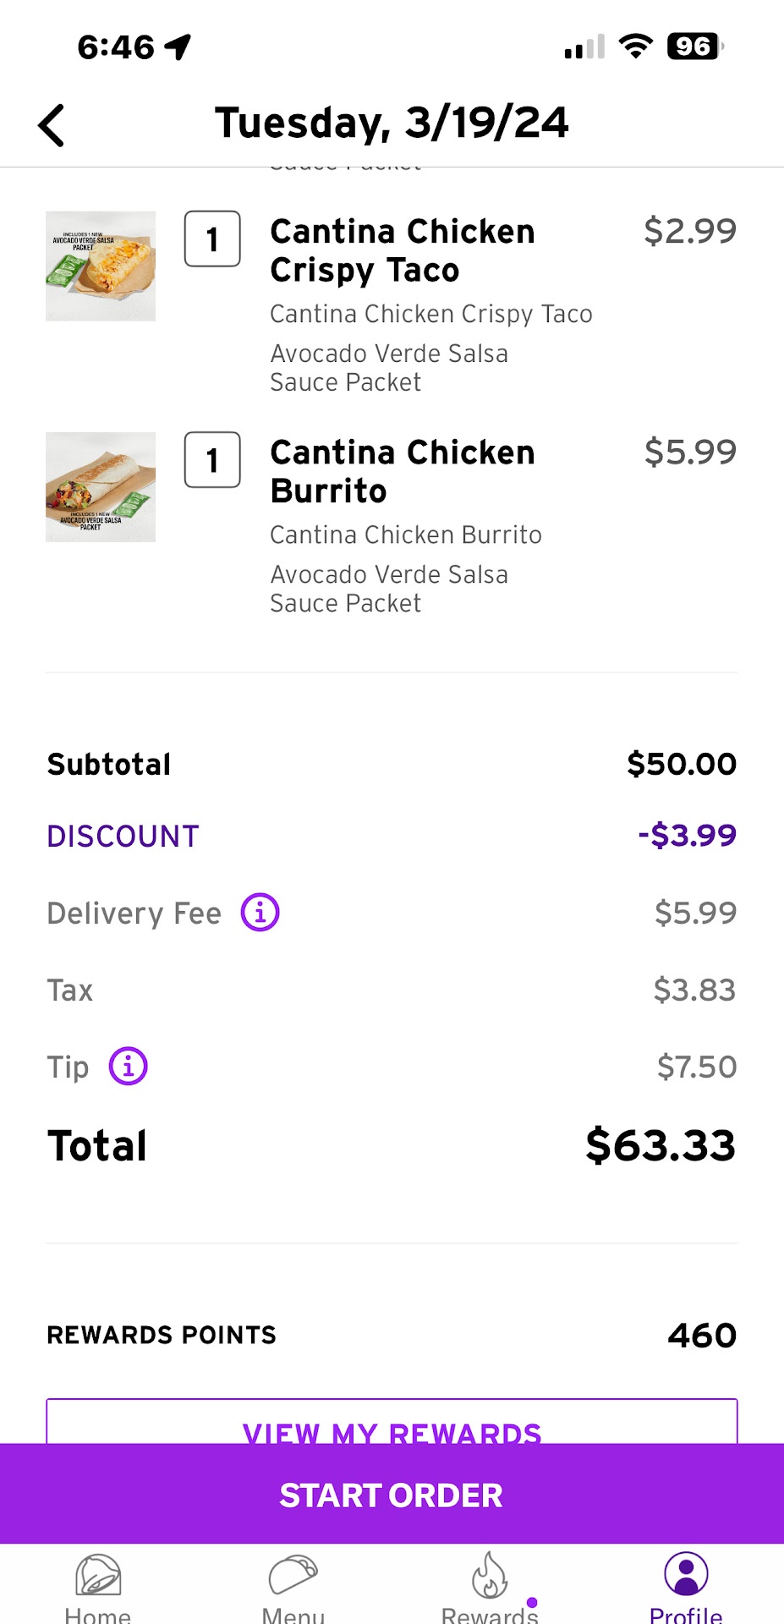Tap the cellular signal bars icon
Viewport: 784px width, 1624px height.
click(x=584, y=47)
